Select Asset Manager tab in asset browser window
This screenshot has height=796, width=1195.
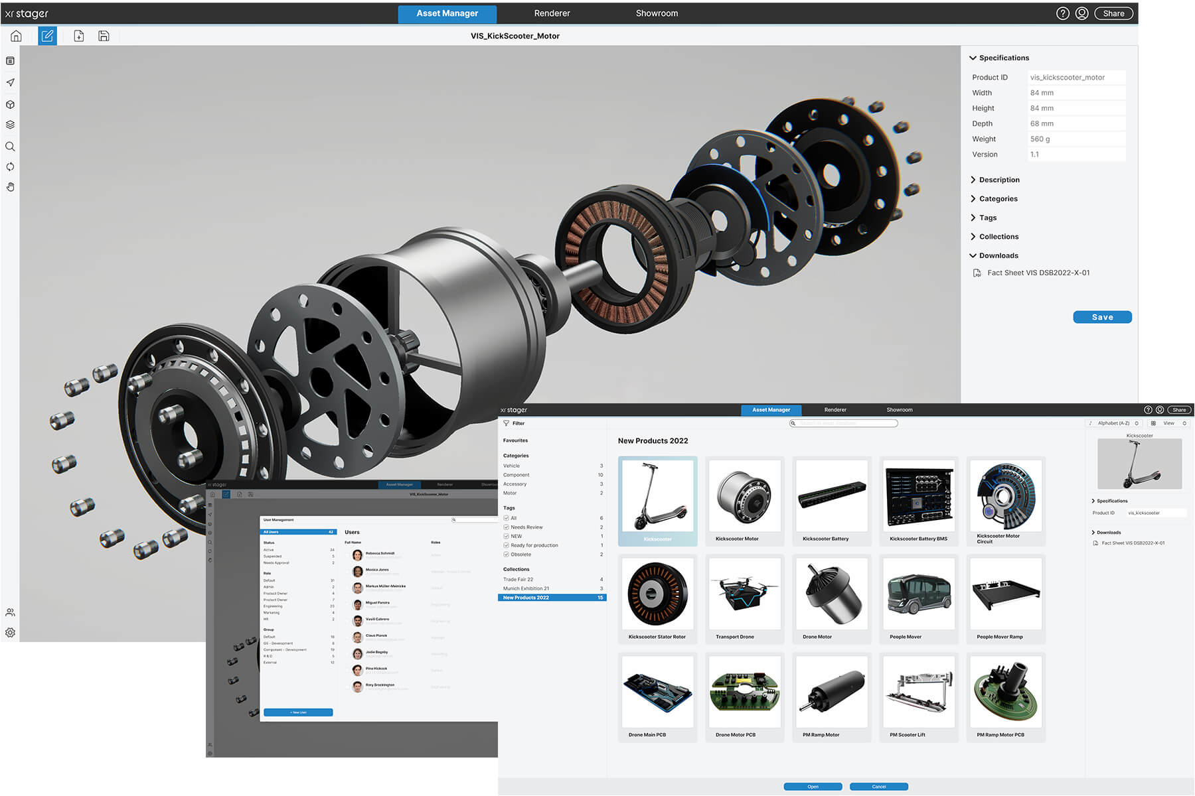coord(771,410)
